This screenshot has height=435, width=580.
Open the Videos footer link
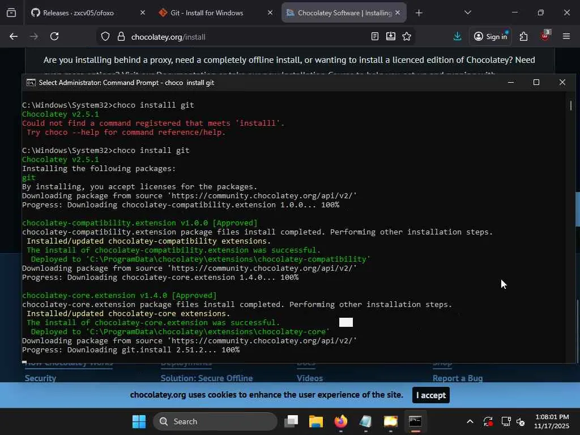pos(310,378)
